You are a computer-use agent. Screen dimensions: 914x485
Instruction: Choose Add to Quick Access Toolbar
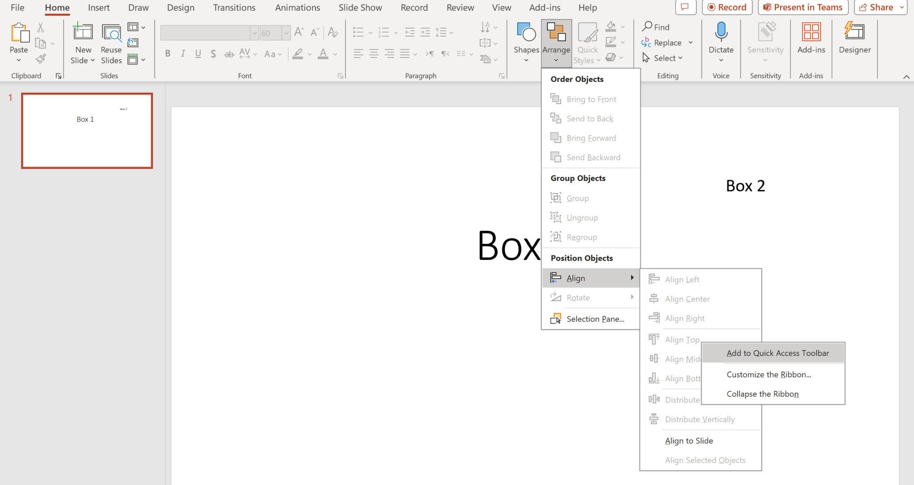point(777,353)
